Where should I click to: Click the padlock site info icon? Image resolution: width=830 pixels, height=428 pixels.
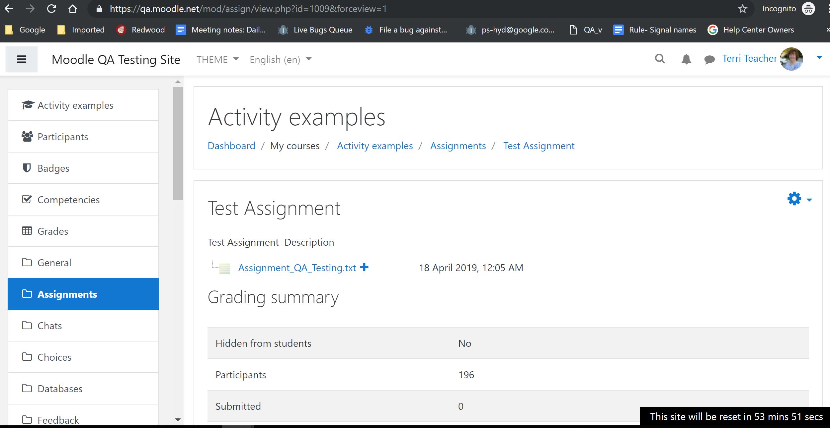click(x=99, y=9)
